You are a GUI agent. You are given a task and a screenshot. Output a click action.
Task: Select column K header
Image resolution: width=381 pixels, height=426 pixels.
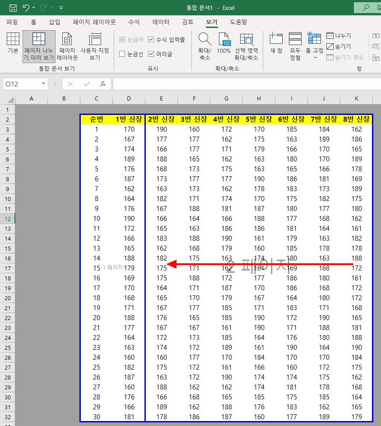click(357, 99)
